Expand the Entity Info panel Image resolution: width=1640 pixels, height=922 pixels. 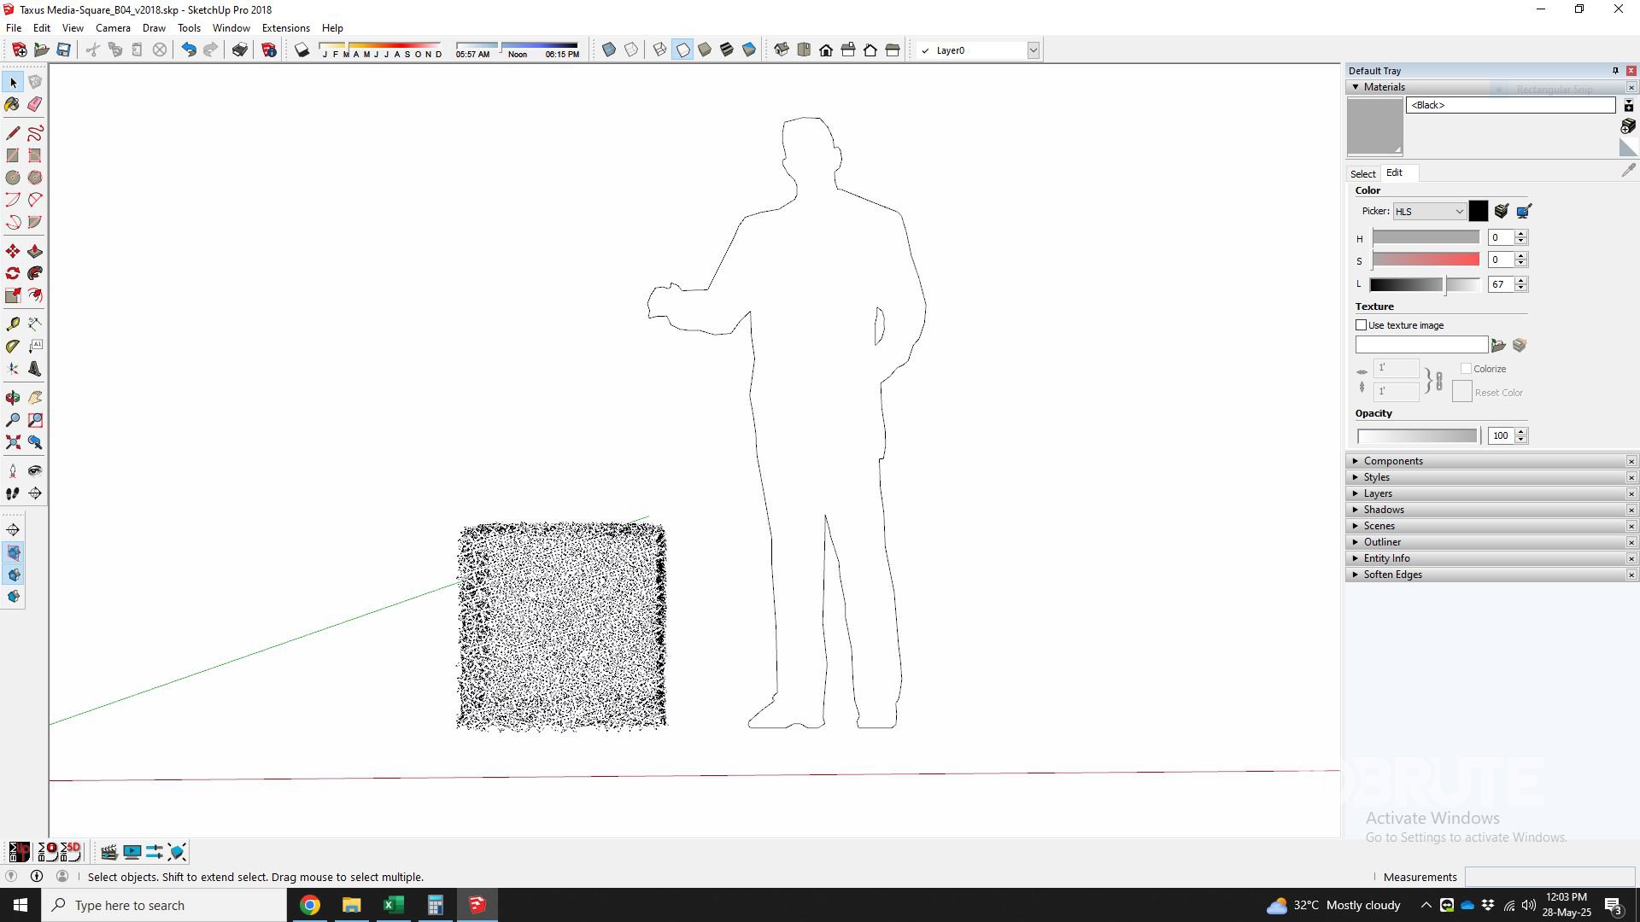click(x=1386, y=558)
